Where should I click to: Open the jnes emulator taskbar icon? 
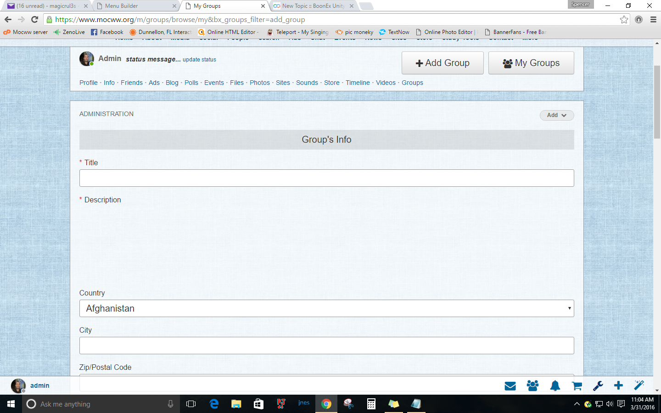(x=303, y=404)
